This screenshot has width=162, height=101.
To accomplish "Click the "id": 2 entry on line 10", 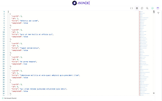I will pos(15,32).
